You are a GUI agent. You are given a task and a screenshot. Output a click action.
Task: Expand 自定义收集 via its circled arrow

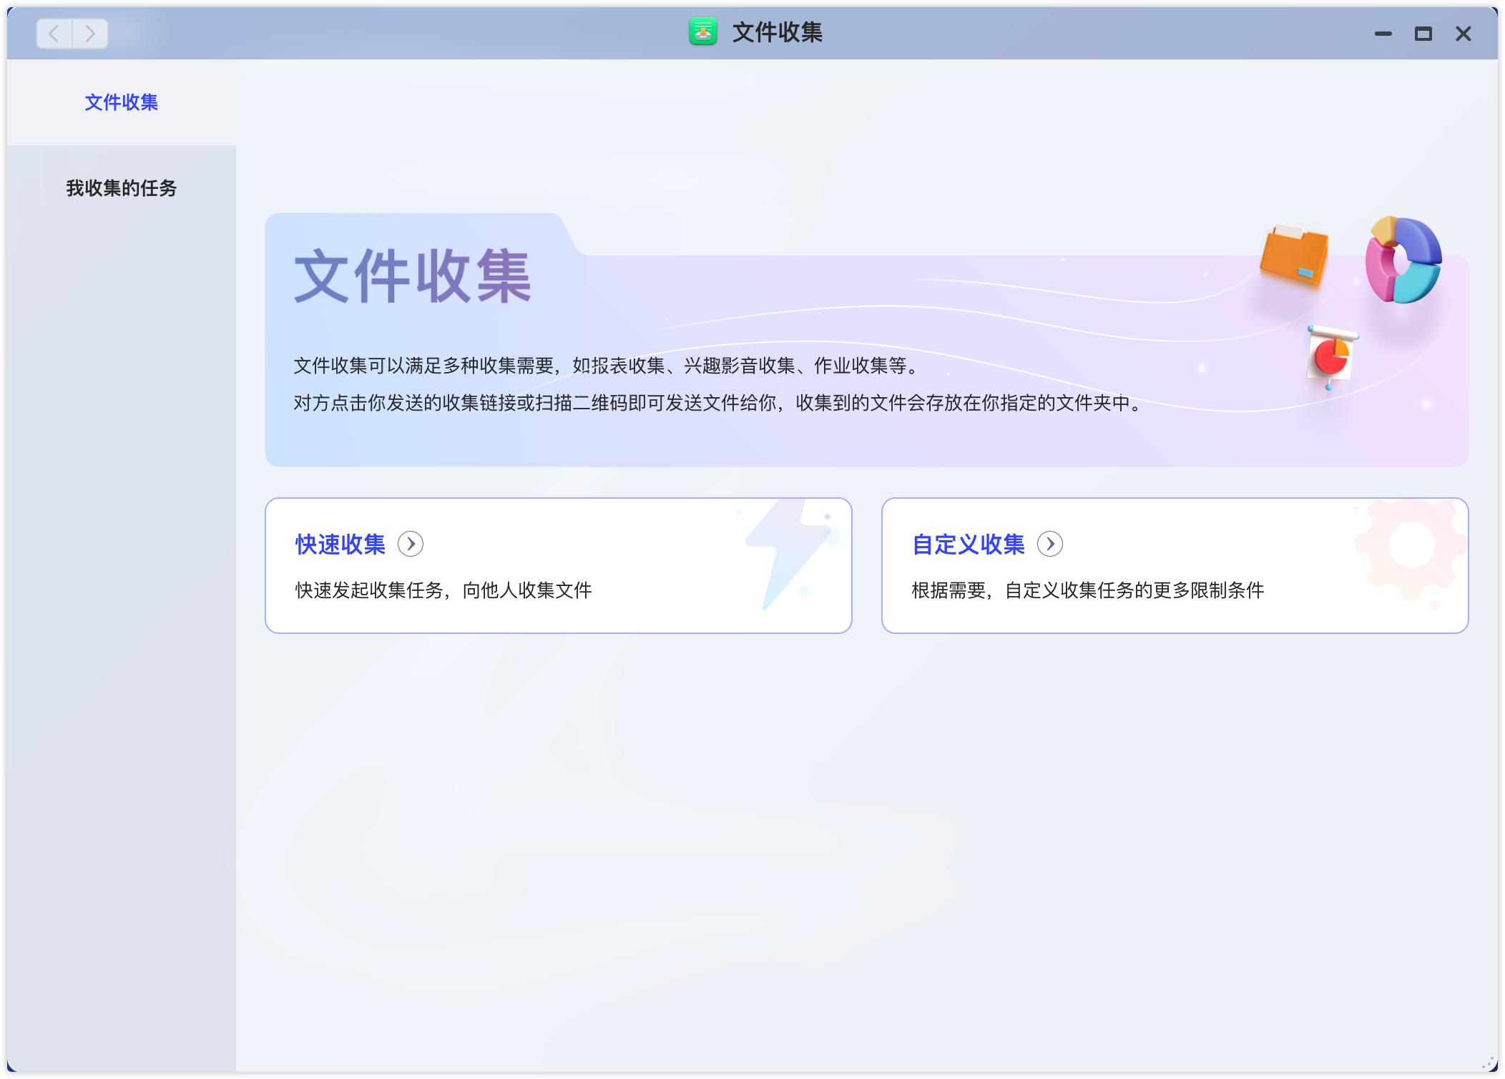(x=1051, y=545)
